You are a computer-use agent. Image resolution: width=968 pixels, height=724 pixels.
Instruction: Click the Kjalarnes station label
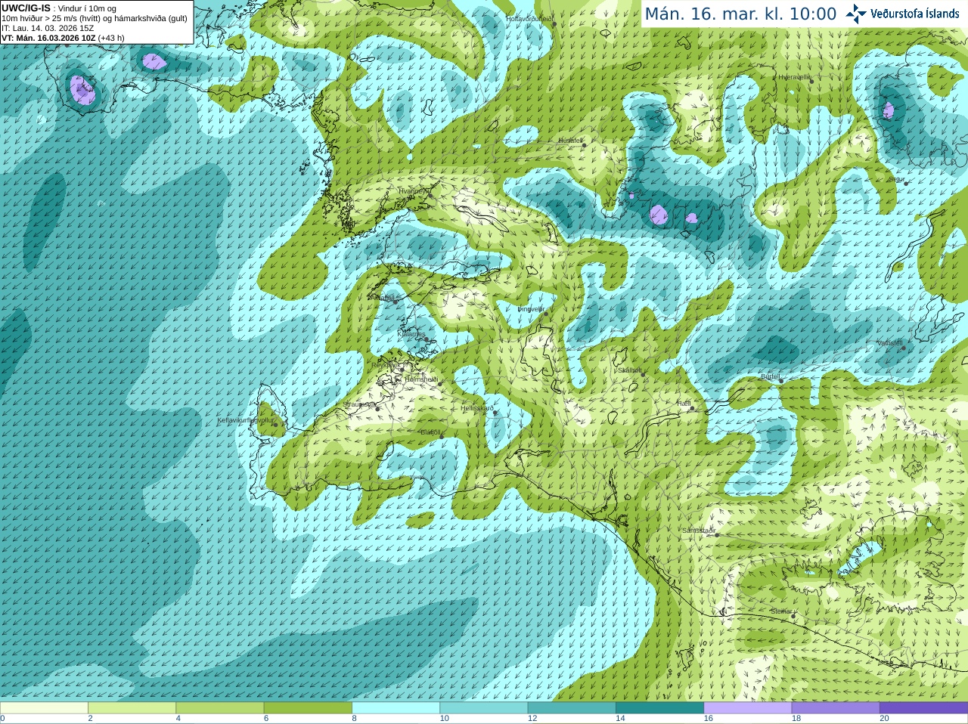(x=411, y=333)
